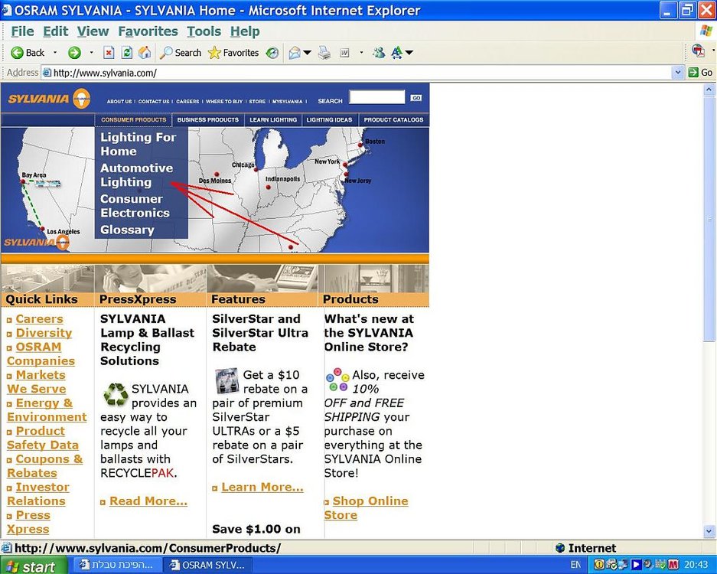Choose Automotive Lighting from the dropdown menu
Image resolution: width=717 pixels, height=574 pixels.
[136, 174]
